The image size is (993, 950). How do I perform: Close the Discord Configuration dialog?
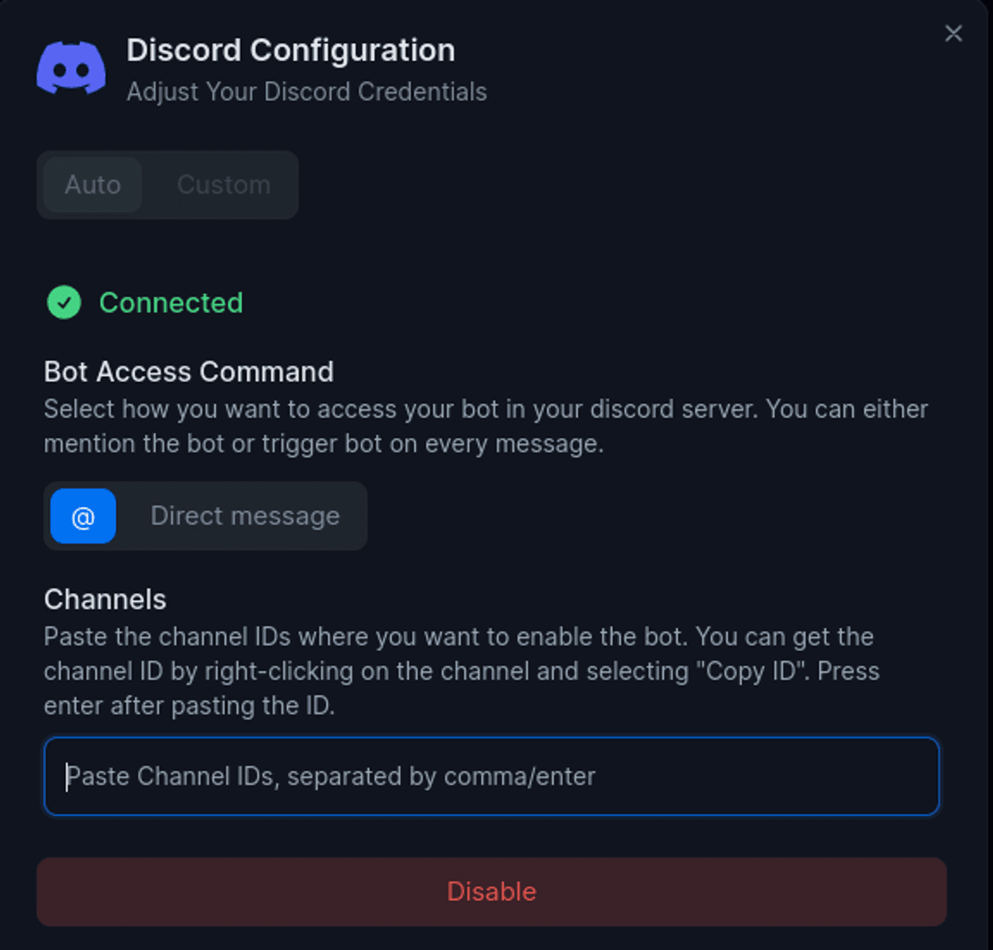953,34
